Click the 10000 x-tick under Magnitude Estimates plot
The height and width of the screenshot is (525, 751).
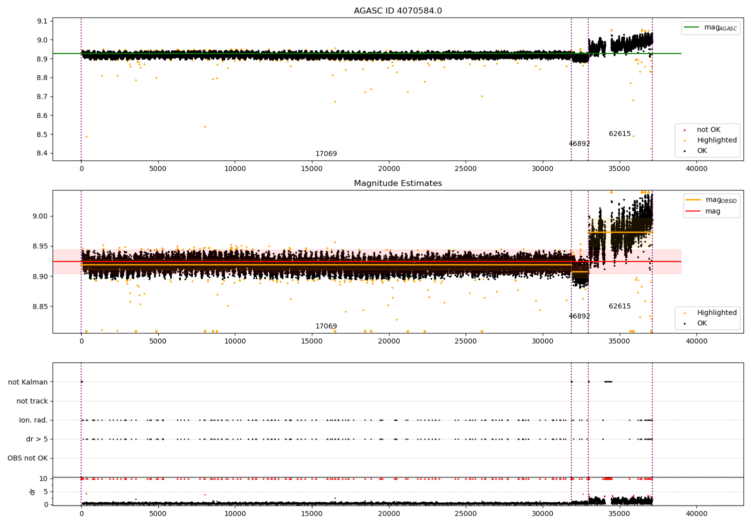pos(235,341)
